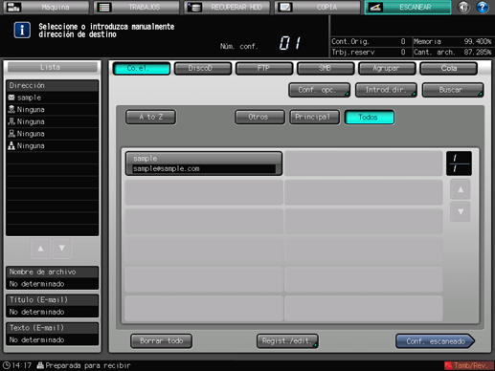Click the SMB Ninguna row in list
The height and width of the screenshot is (371, 495).
(x=53, y=134)
